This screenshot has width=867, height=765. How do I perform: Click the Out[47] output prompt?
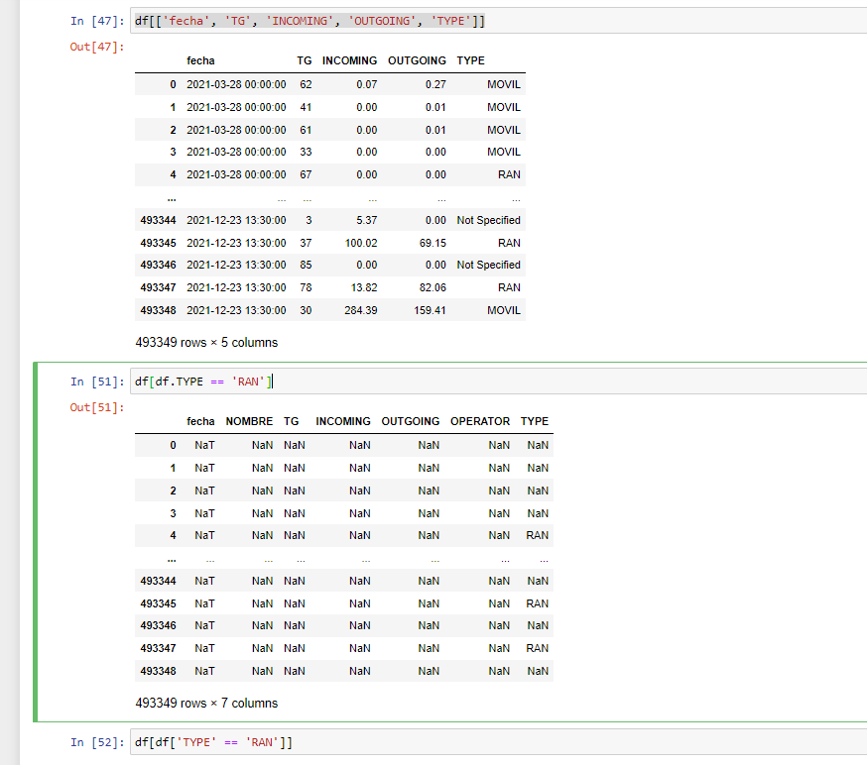pyautogui.click(x=97, y=47)
